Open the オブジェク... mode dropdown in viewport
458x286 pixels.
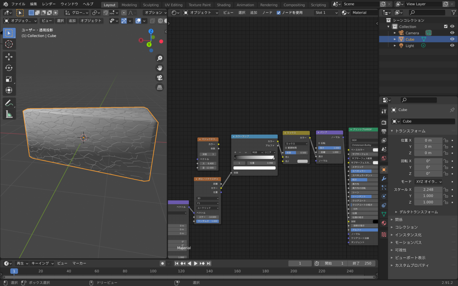tap(20, 21)
